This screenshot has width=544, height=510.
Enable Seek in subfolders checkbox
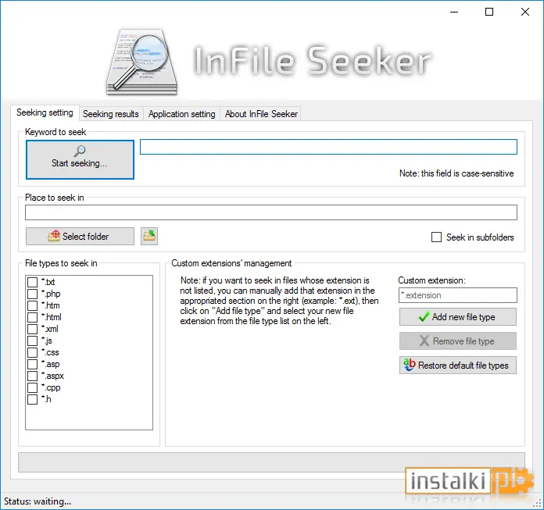(x=436, y=237)
